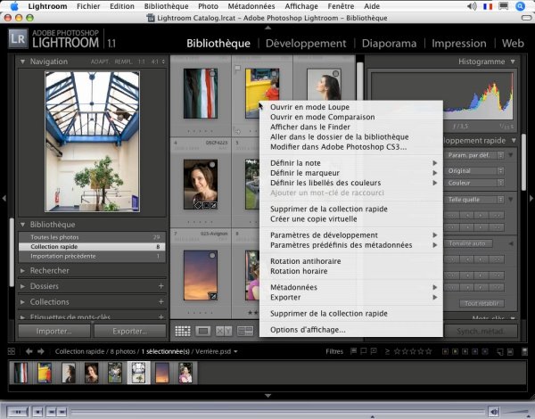Expand the Collections panel triangle
Screen dimensions: 535x419
pyautogui.click(x=22, y=302)
